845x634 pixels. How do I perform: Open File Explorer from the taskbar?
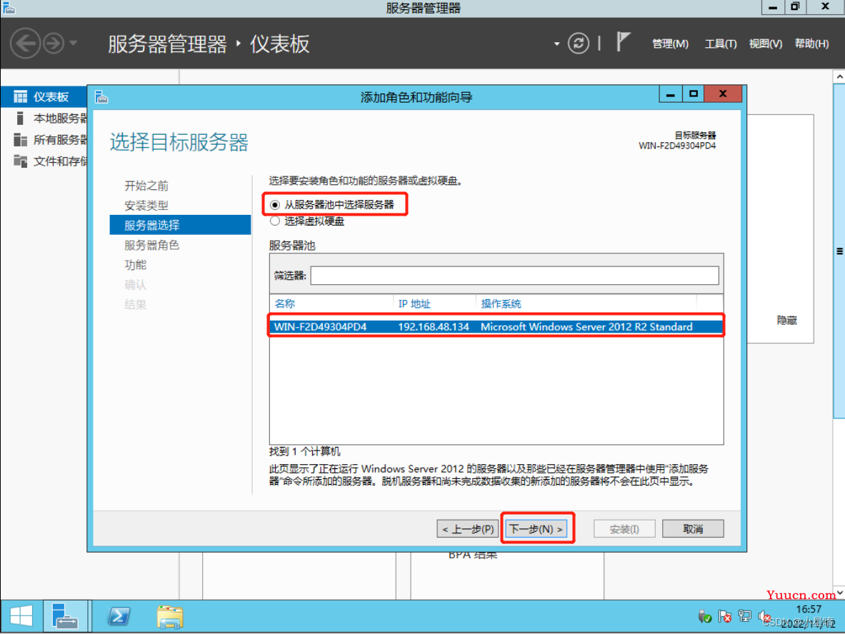point(170,616)
